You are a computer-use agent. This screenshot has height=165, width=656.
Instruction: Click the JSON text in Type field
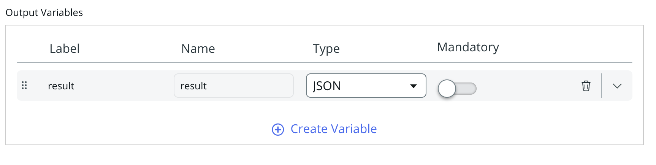327,86
